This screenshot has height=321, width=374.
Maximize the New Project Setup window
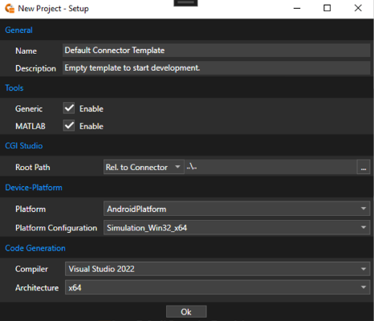(327, 8)
